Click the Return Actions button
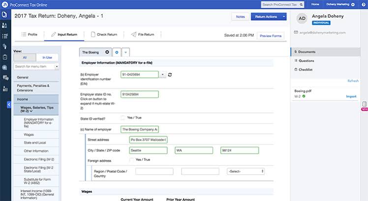The image size is (368, 201). click(x=266, y=17)
